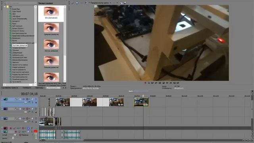Image resolution: width=254 pixels, height=143 pixels.
Task: Go to start transport button
Action: [167, 83]
